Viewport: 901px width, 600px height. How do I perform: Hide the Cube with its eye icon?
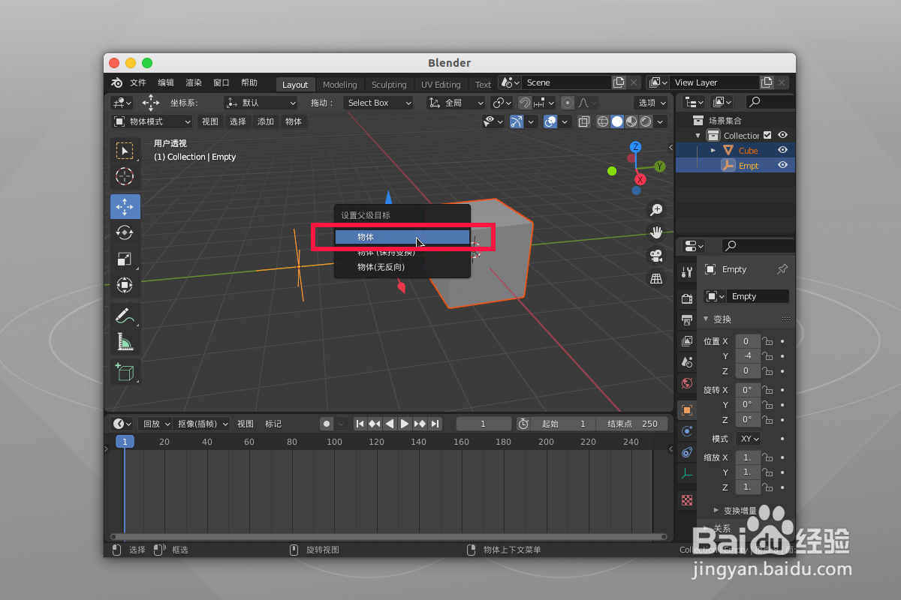click(782, 150)
